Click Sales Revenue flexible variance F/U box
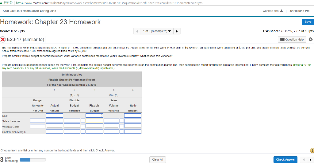Viewport: 314px width, 164px height. (83, 121)
